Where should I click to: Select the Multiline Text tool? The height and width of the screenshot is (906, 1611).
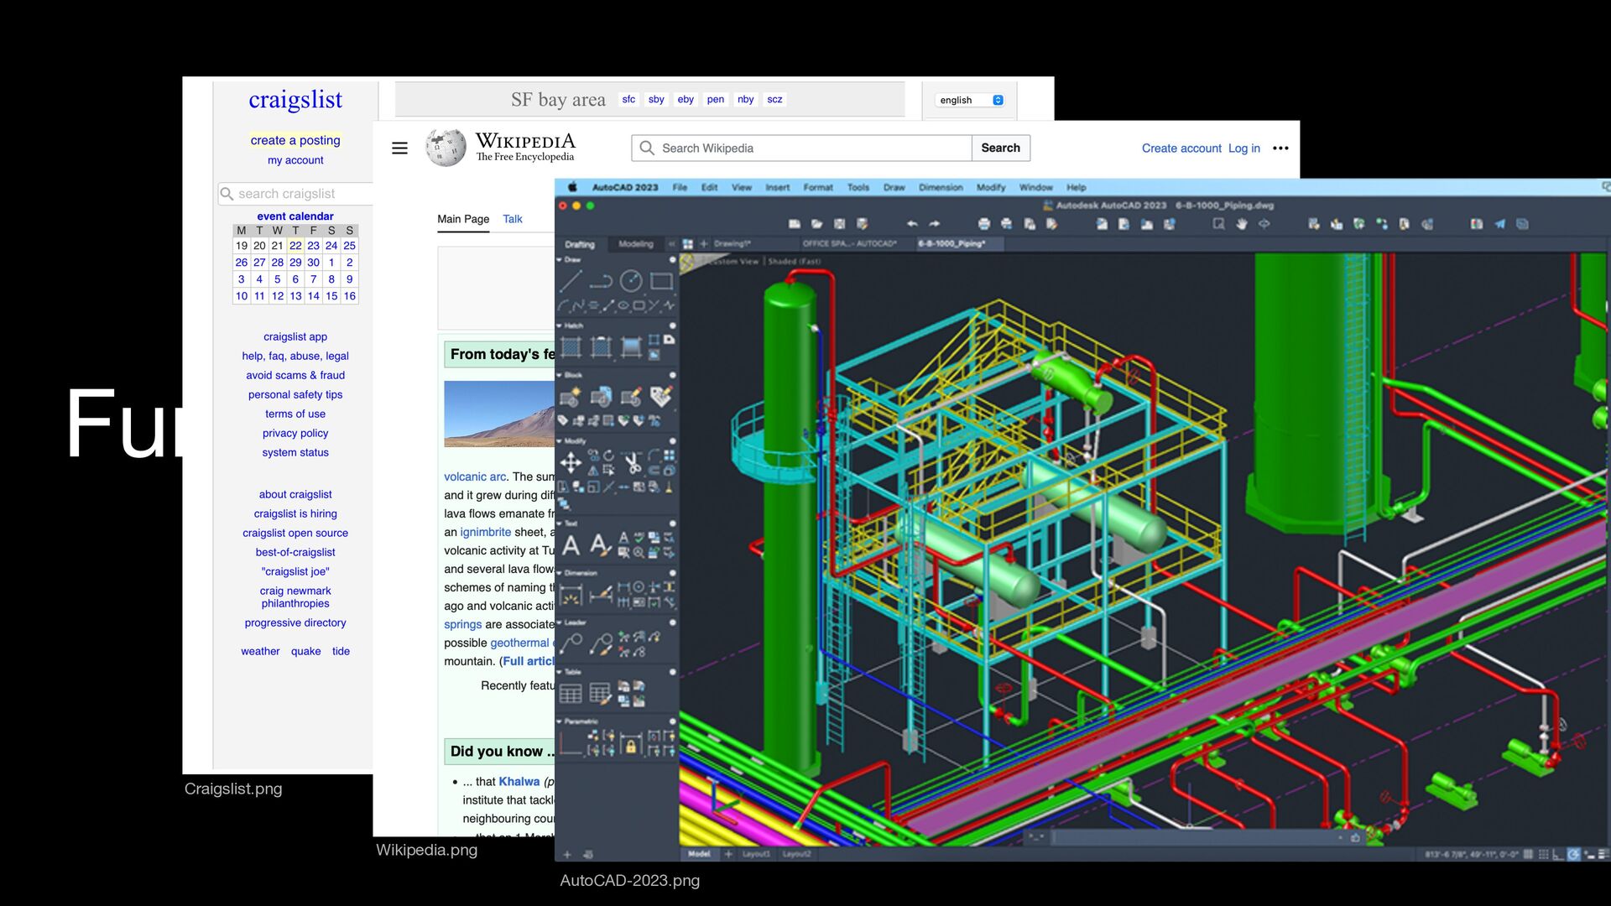[571, 545]
